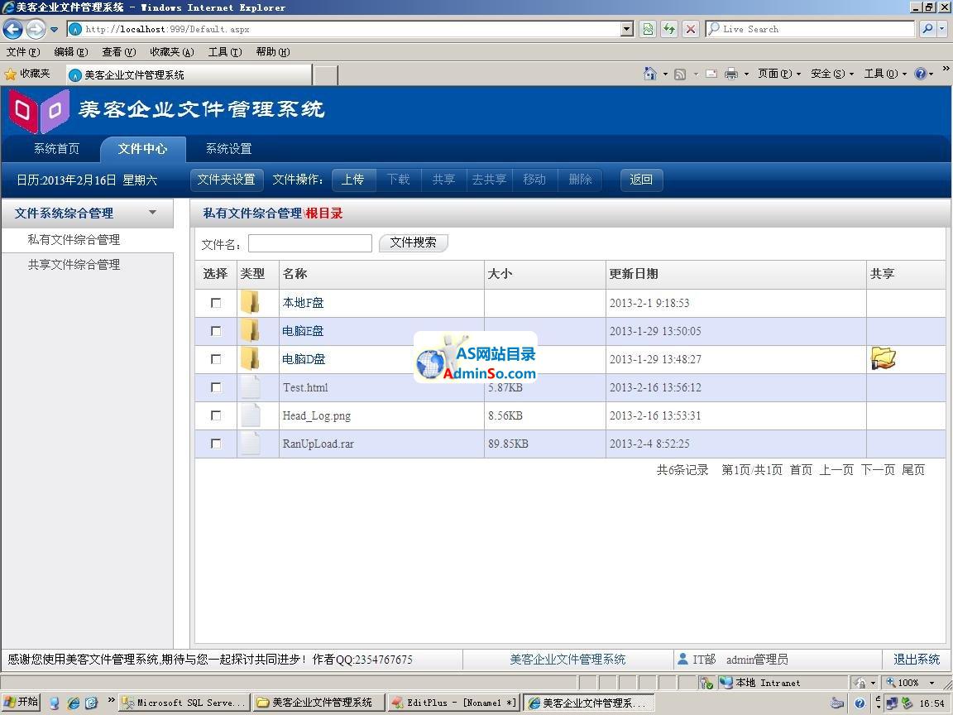Check the box for 电脑D盘
Screen dimensions: 953x715
click(216, 359)
